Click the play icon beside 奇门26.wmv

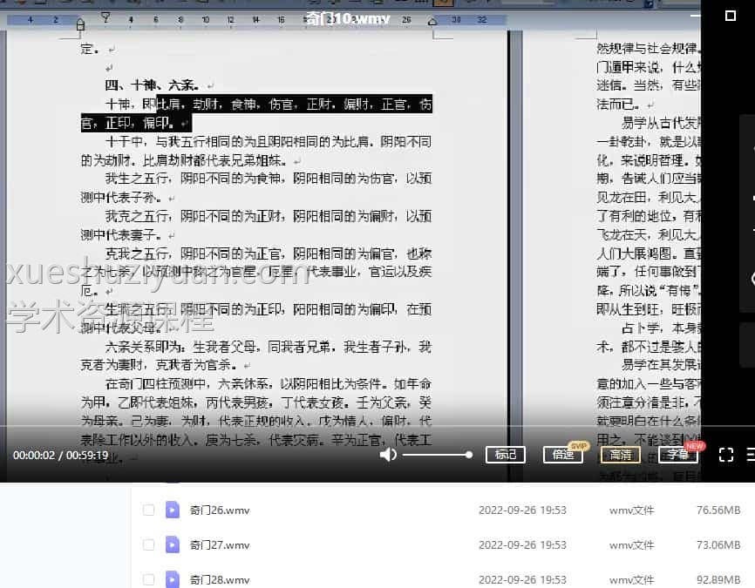point(172,510)
